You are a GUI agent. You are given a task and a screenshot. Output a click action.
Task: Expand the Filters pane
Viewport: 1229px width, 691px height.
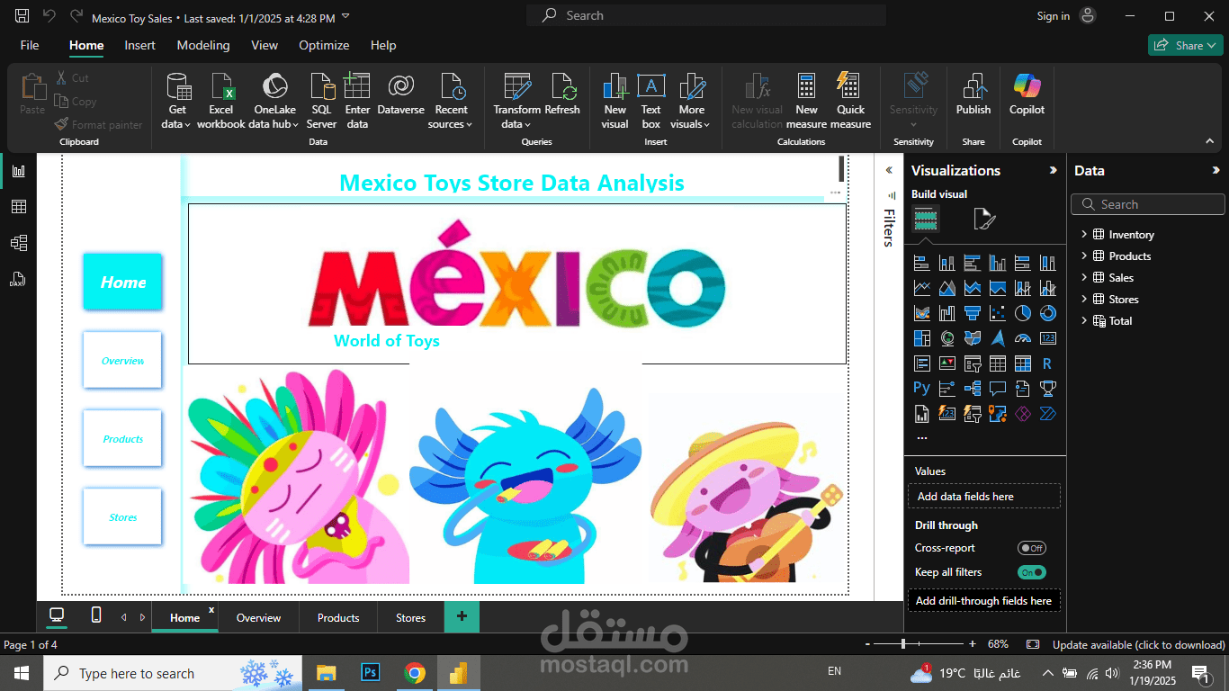(888, 170)
